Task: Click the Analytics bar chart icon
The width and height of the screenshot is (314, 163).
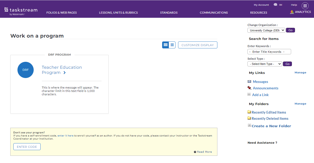Action: (x=292, y=12)
